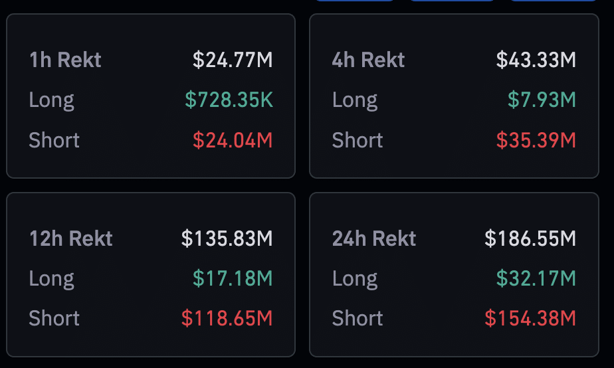
Task: Select the $32.17M long value
Action: 536,278
